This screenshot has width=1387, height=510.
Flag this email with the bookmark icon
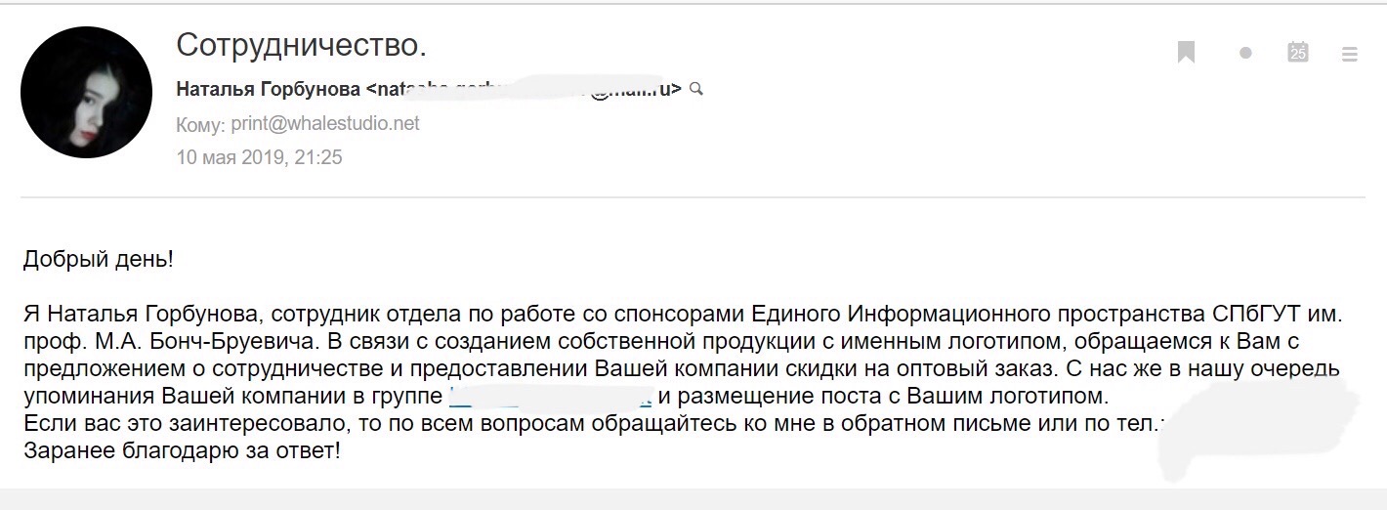point(1187,52)
